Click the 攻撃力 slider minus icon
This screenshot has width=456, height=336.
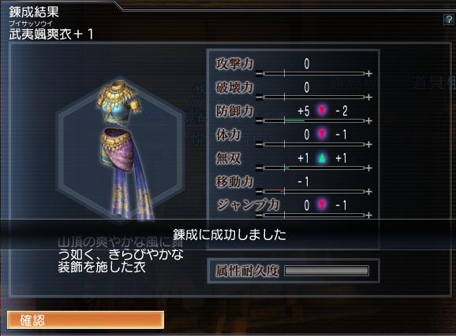click(x=259, y=74)
